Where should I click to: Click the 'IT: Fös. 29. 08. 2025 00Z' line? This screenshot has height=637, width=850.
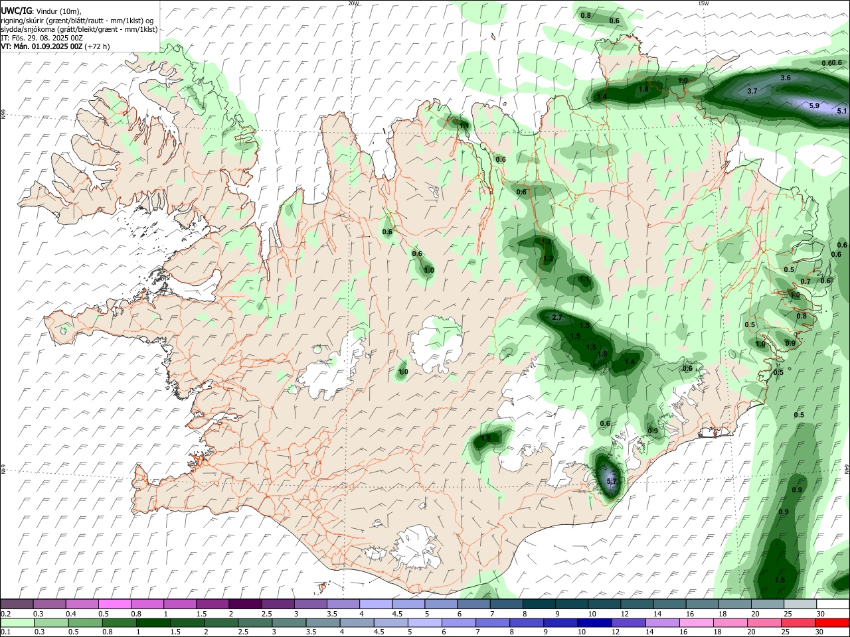(x=42, y=38)
